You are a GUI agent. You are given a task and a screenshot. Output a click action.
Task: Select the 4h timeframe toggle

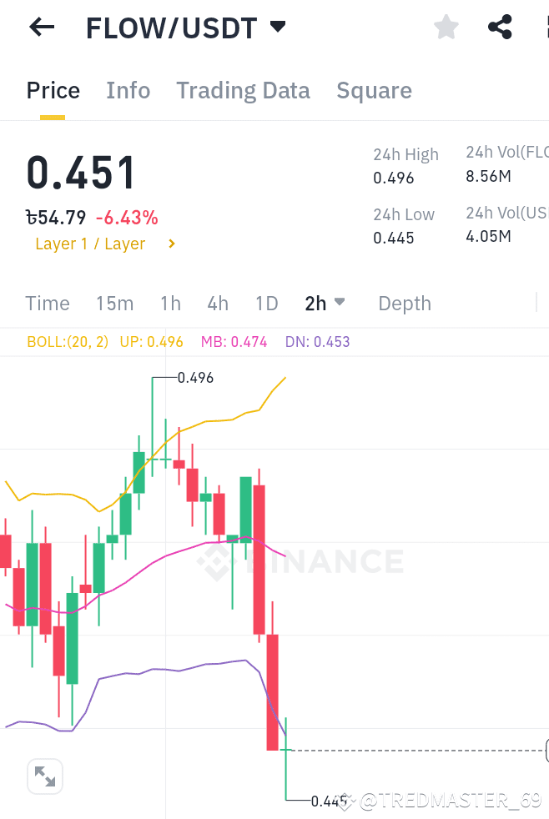[218, 304]
